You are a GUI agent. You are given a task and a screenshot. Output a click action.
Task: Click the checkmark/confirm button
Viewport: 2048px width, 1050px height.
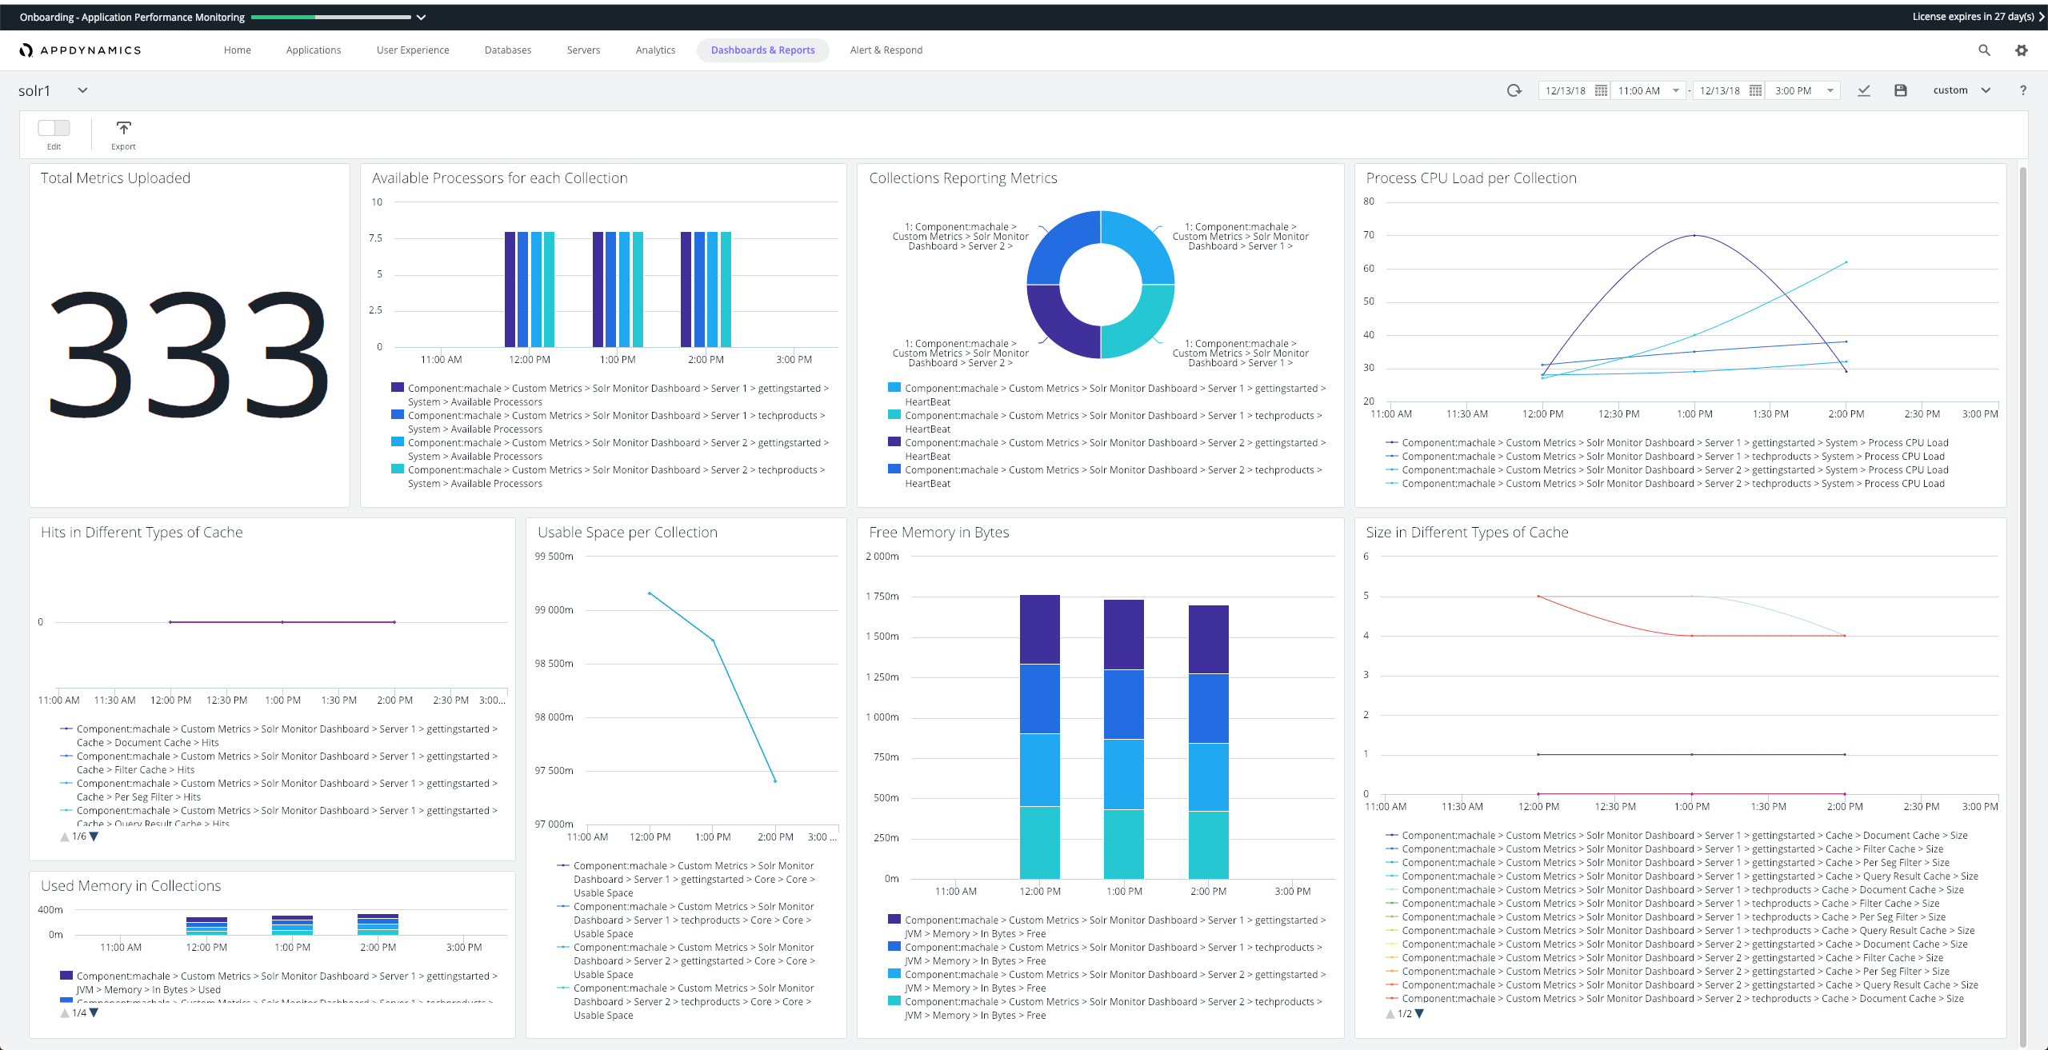pos(1866,91)
